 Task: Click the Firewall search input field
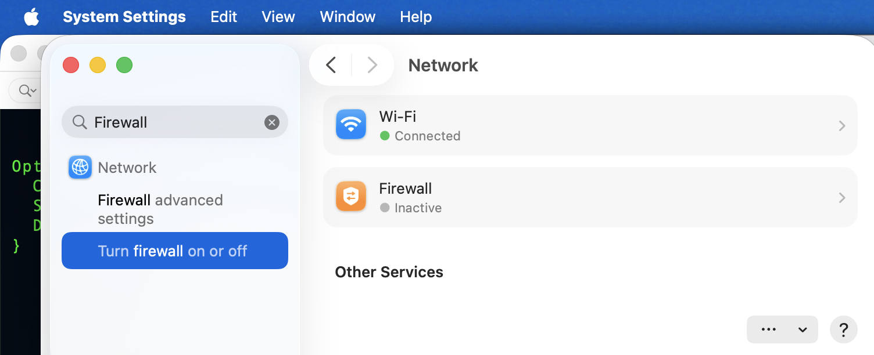click(175, 122)
